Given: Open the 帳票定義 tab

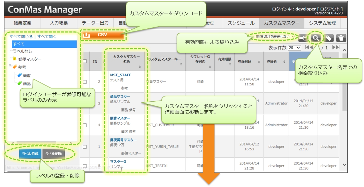Looking at the screenshot, I should pos(22,23).
